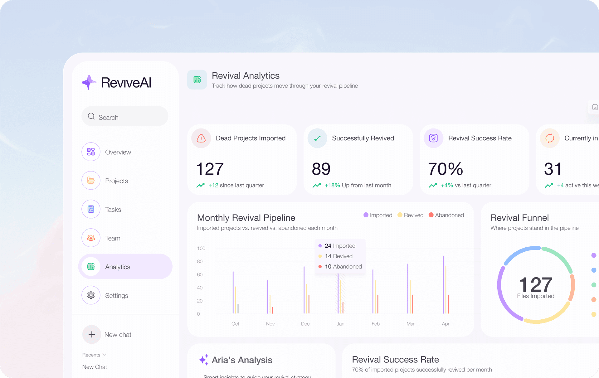599x378 pixels.
Task: Click the ReviveAI star logo
Action: 89,82
